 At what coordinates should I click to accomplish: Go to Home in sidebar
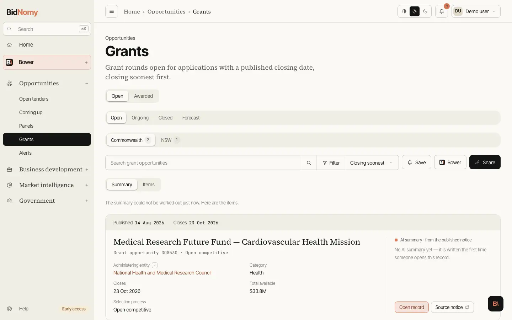pyautogui.click(x=47, y=45)
